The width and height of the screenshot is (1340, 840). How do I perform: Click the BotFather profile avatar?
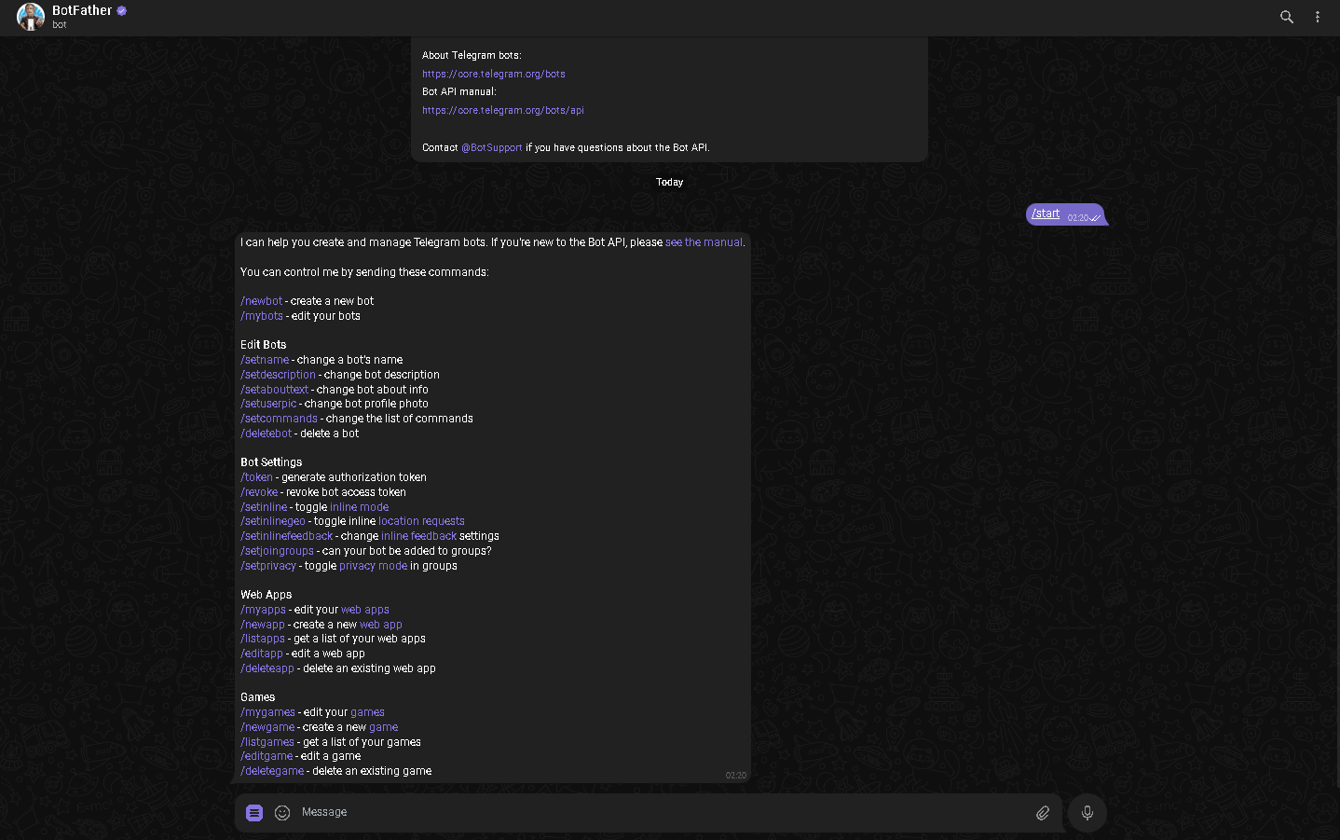(x=31, y=17)
